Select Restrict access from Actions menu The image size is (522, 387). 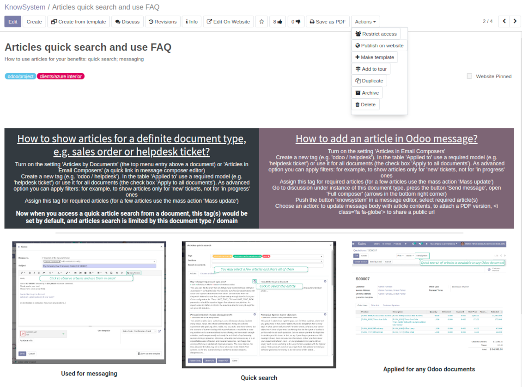(376, 34)
